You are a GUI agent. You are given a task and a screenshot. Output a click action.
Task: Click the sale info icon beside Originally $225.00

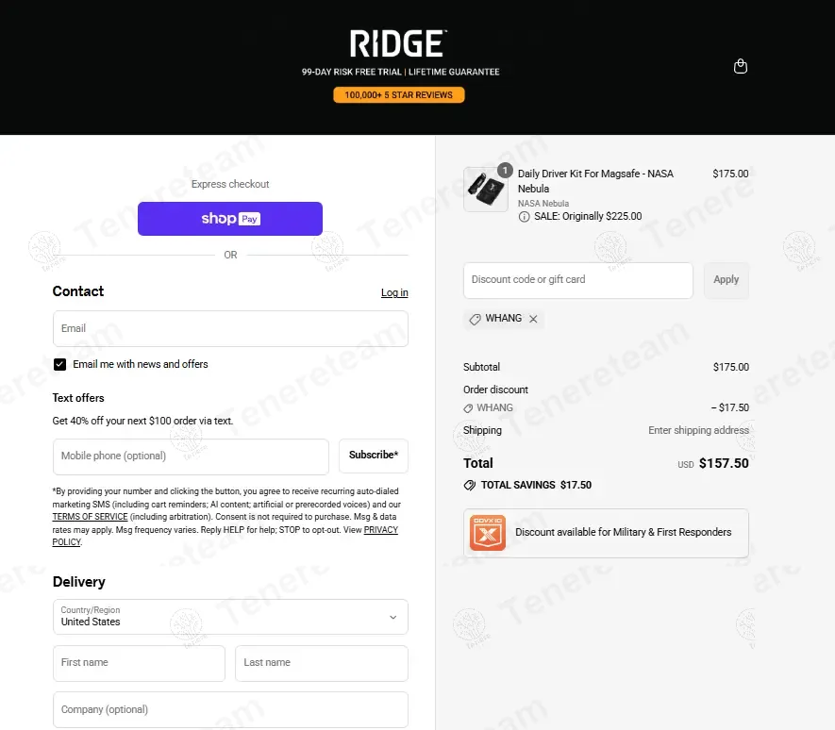point(525,217)
